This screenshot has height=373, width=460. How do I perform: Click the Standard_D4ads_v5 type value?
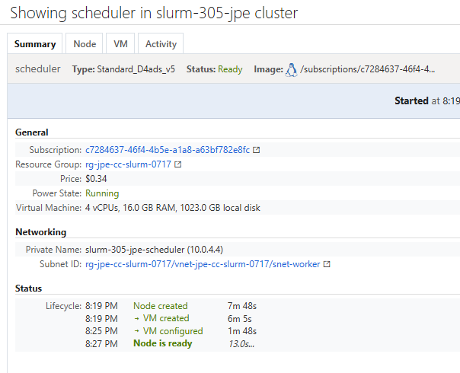tap(140, 69)
